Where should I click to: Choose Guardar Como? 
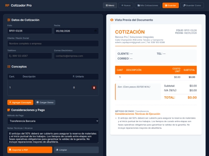tap(192, 5)
